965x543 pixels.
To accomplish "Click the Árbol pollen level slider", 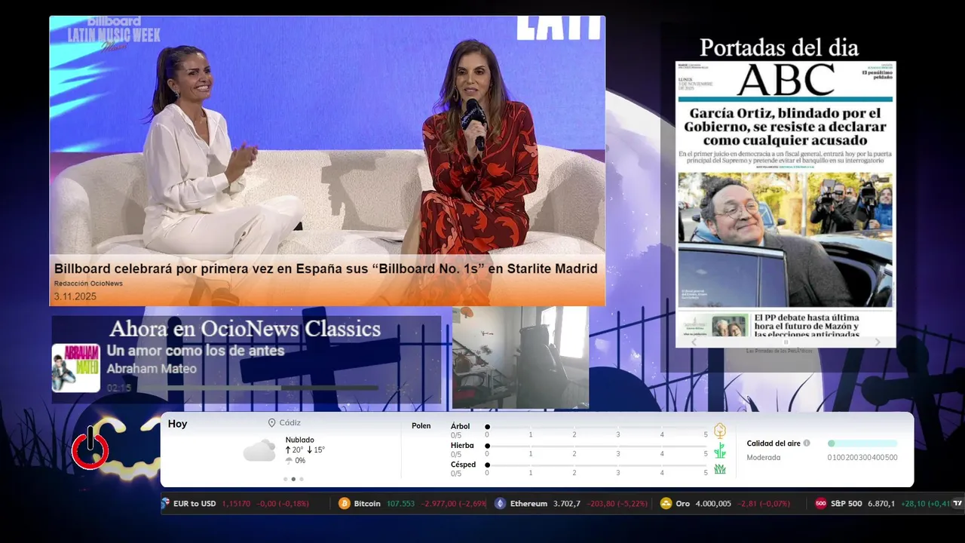I will click(596, 427).
